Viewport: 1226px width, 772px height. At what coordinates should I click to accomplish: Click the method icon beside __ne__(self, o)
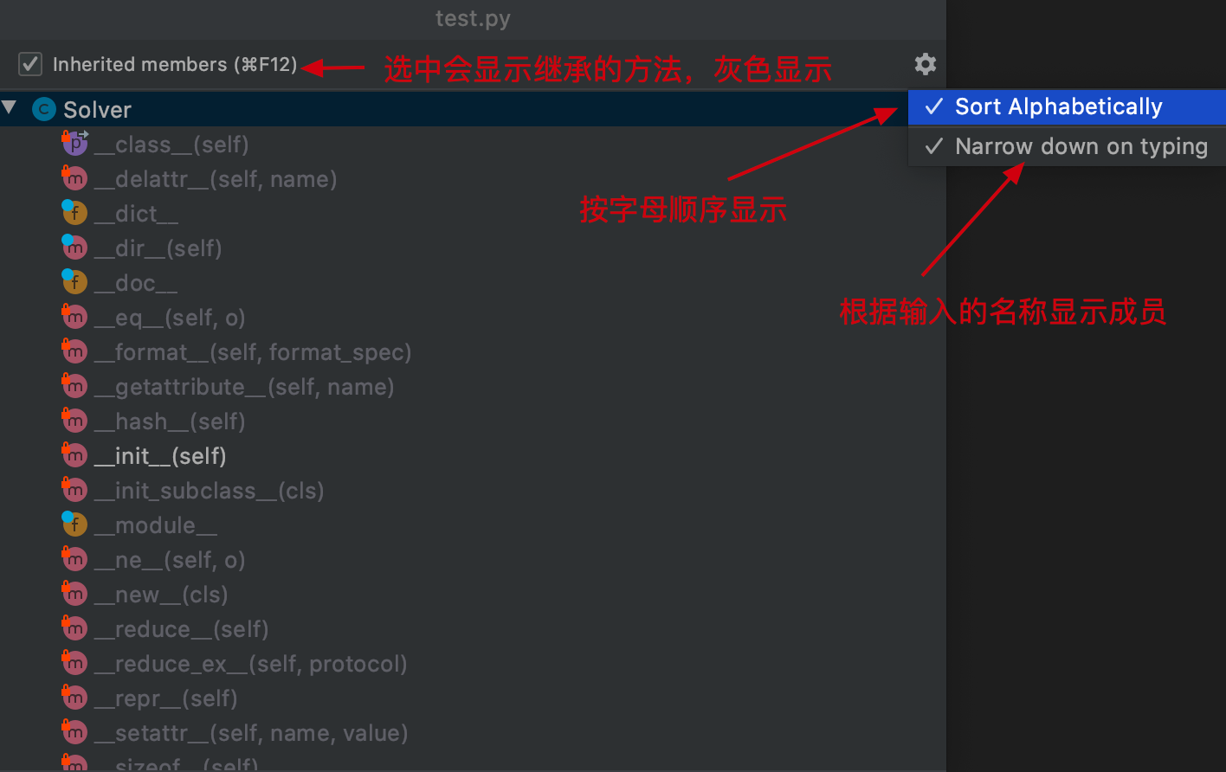(75, 559)
